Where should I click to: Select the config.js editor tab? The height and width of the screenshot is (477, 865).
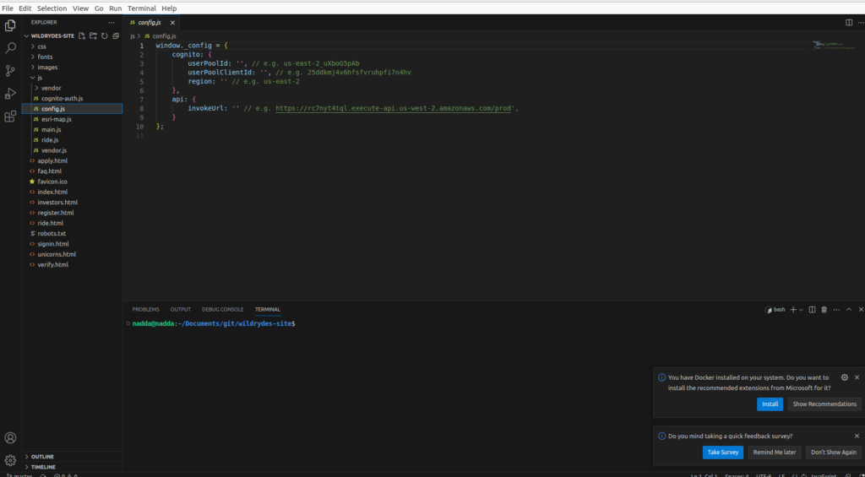(x=151, y=23)
